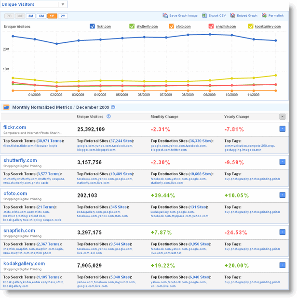Click kodakgallery's +20.00% yearly change value

pos(237,266)
